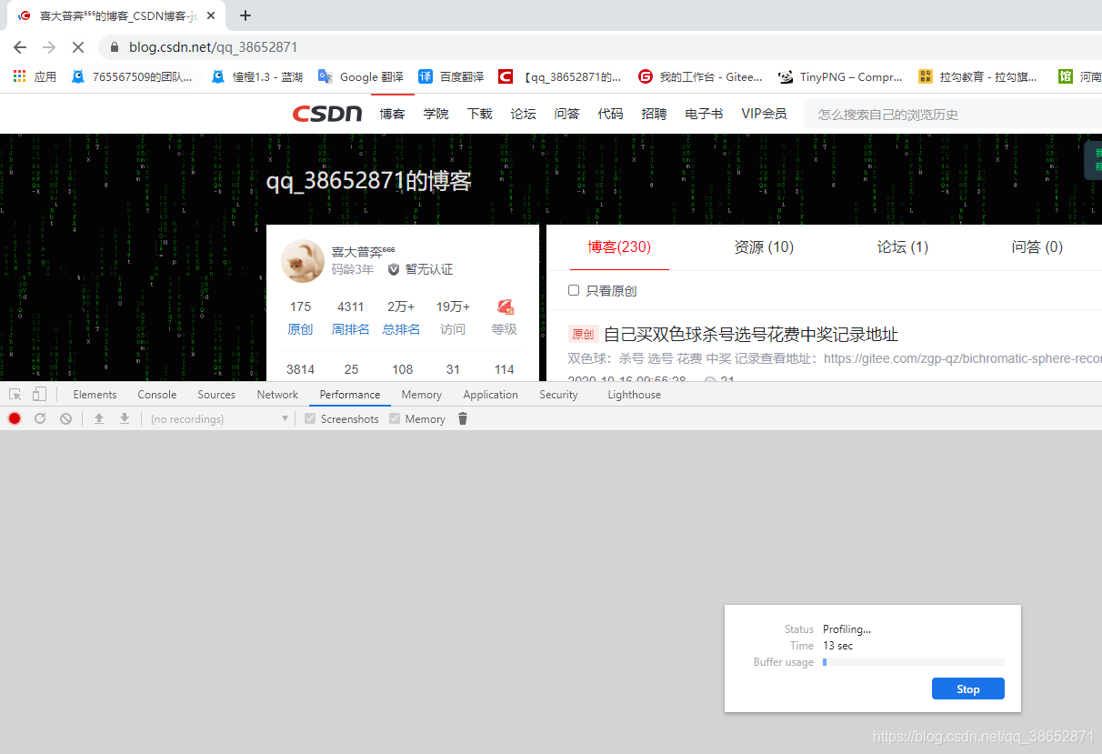Click the red record button

click(x=15, y=418)
